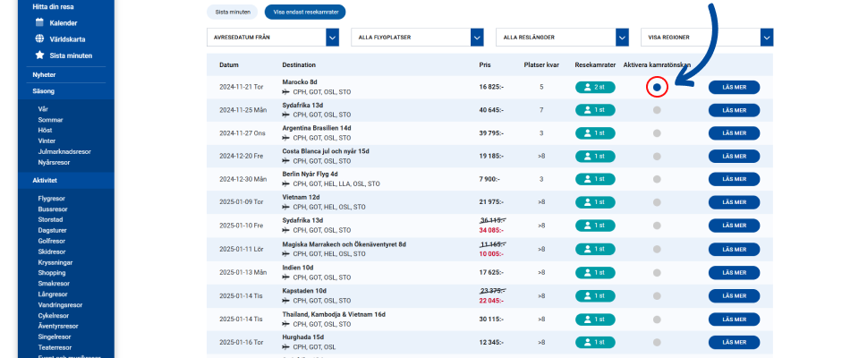
Task: Click Läs mer for Hurghada 15d
Action: pos(734,343)
